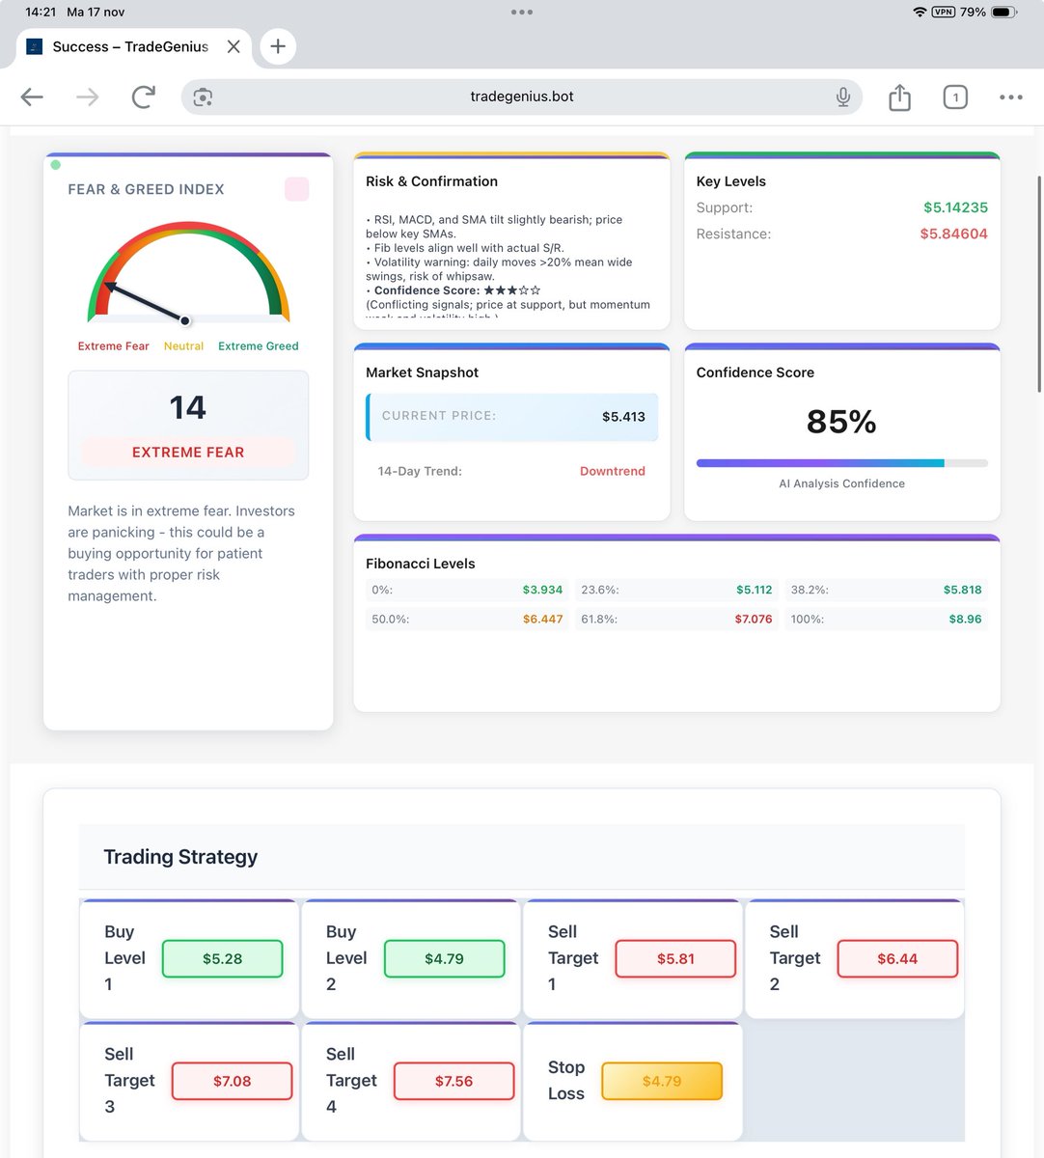Select the Success – TradeGenius tab
This screenshot has width=1044, height=1158.
point(133,46)
